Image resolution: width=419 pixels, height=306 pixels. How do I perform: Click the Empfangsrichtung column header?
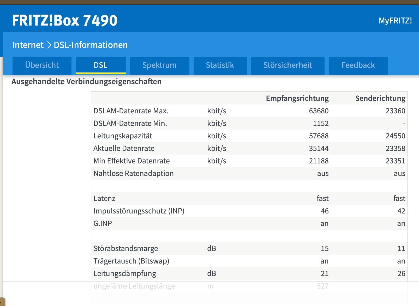(x=297, y=98)
